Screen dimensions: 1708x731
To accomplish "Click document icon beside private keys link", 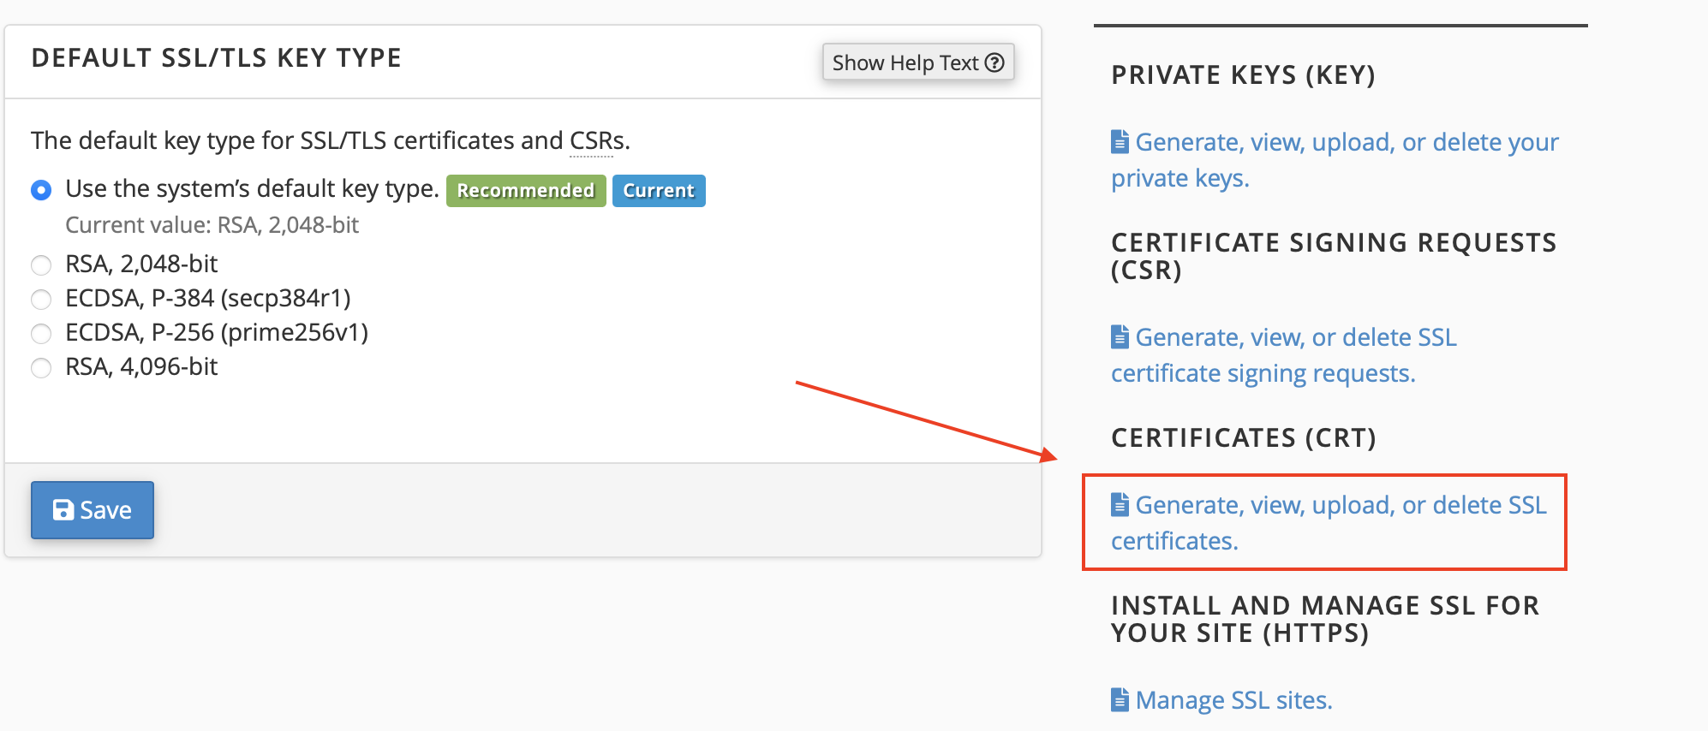I will (x=1120, y=142).
